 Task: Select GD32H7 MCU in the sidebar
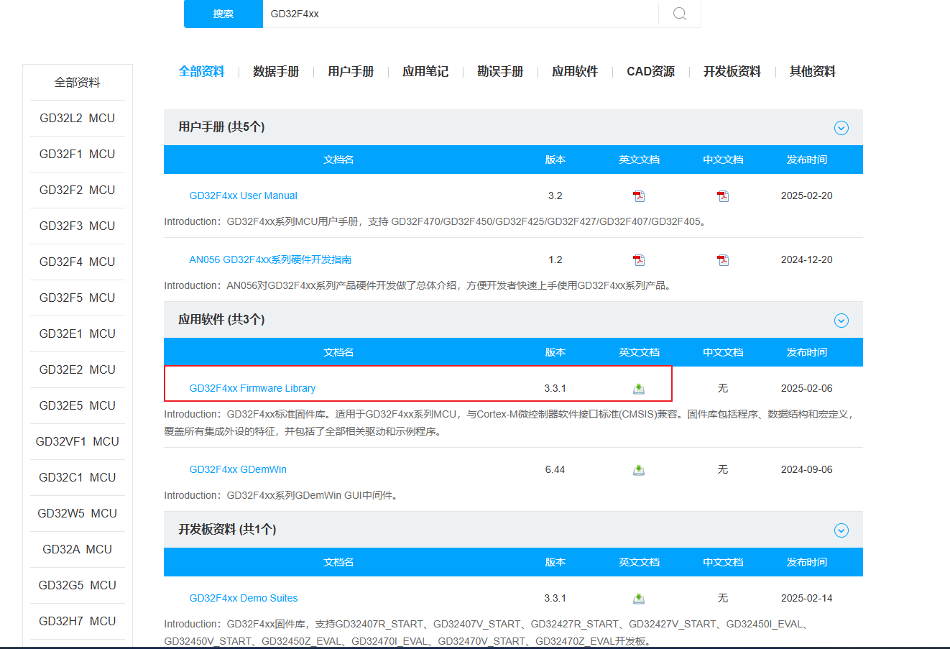(x=78, y=621)
